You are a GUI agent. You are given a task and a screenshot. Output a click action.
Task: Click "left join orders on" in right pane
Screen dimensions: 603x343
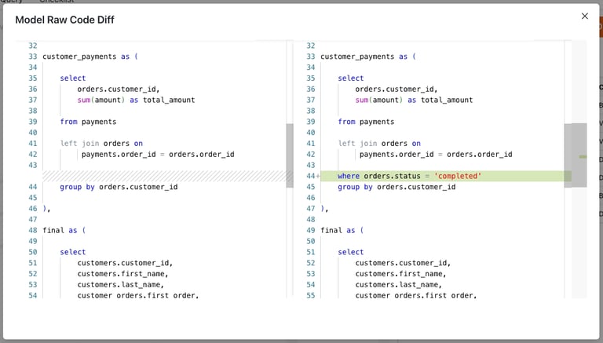click(x=379, y=144)
